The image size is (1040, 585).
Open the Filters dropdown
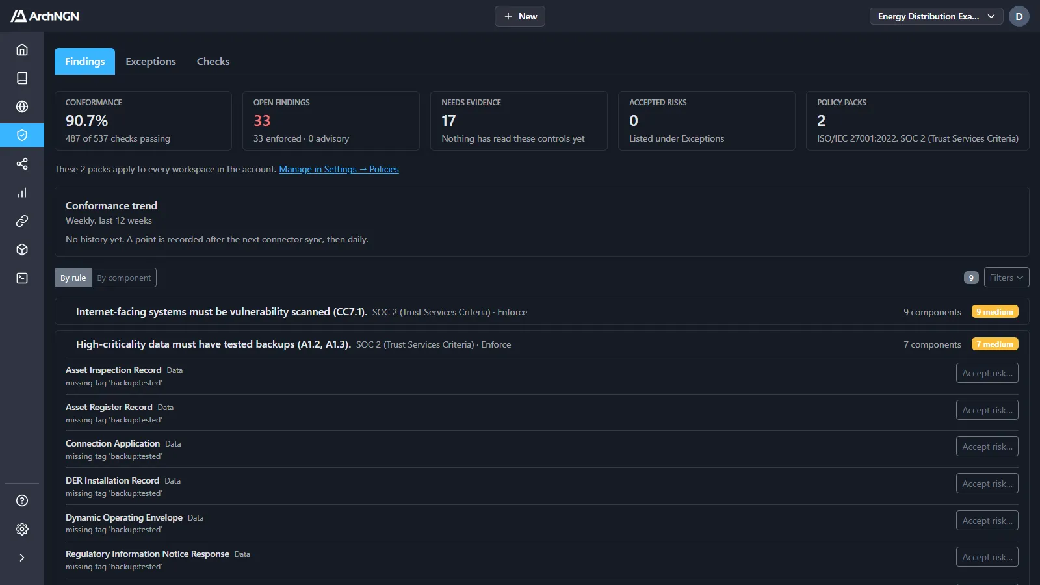tap(1006, 278)
